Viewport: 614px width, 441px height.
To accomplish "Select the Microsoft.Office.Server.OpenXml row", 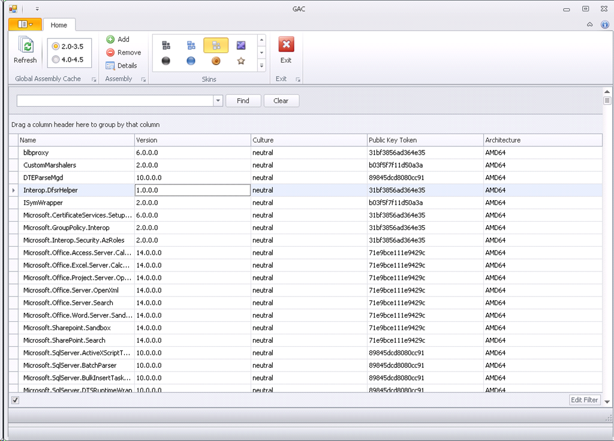I will (305, 291).
